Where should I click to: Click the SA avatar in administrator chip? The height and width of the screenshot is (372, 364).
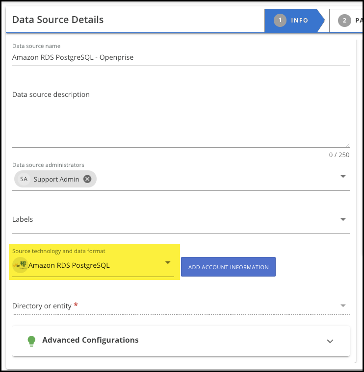tap(24, 179)
